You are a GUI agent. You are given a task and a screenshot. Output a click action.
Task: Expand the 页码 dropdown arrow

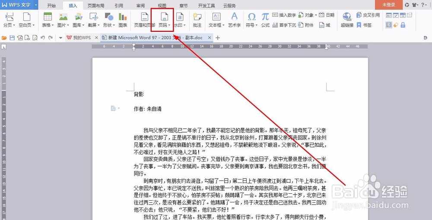pos(169,25)
